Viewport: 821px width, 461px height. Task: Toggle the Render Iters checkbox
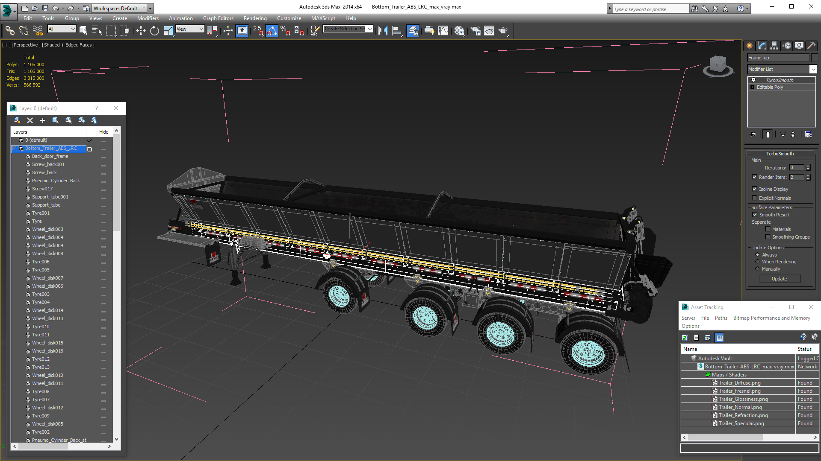[754, 177]
